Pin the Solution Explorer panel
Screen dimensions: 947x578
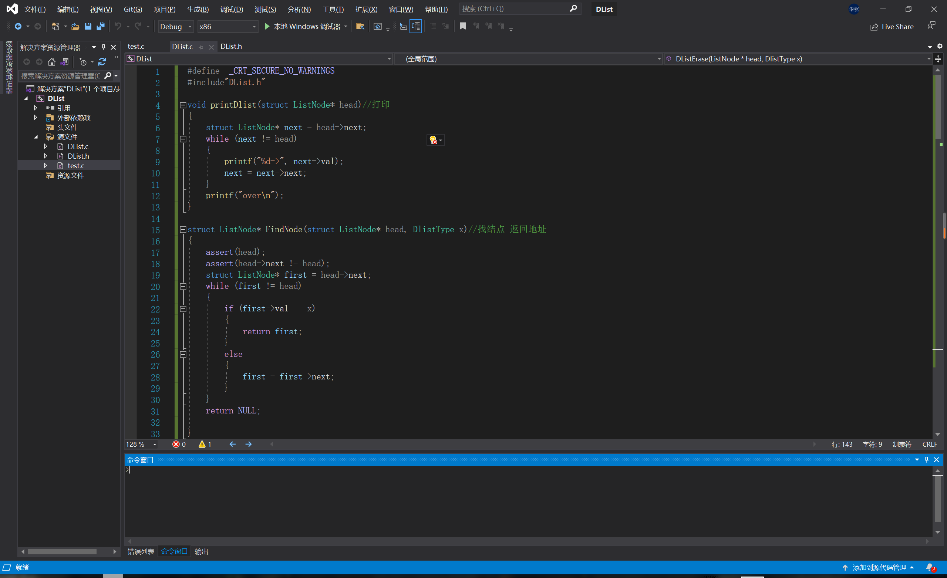click(x=103, y=47)
